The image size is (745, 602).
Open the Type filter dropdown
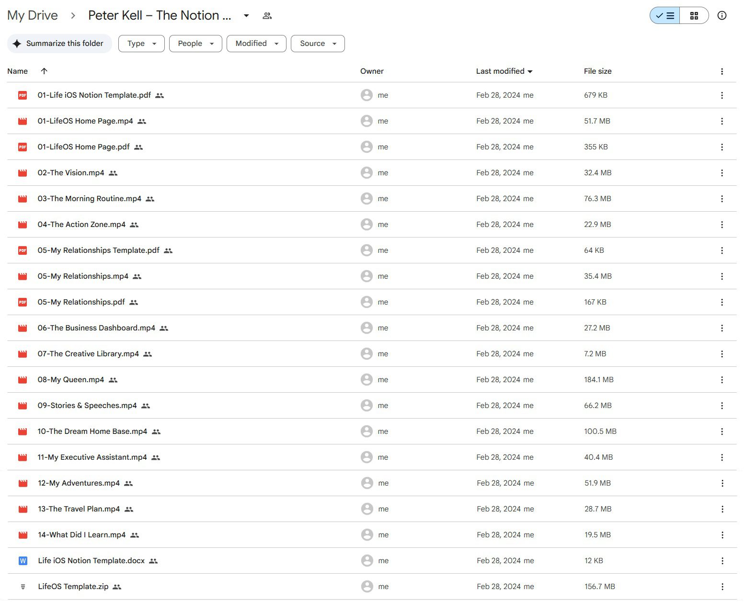pyautogui.click(x=141, y=44)
